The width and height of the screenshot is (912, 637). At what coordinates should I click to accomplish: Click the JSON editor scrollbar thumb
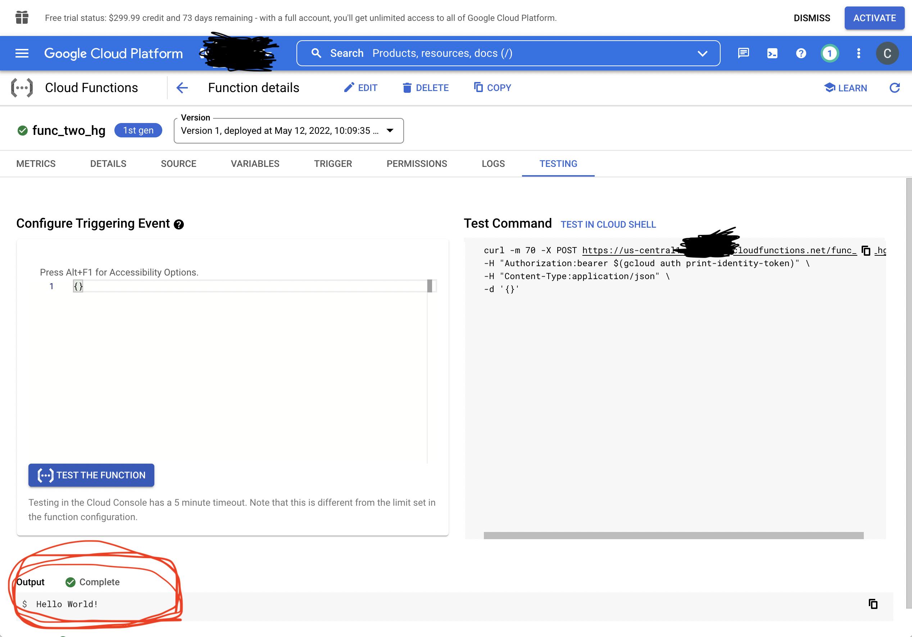[430, 286]
